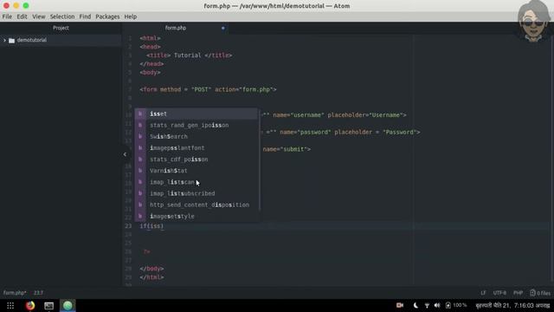Click the form tag line of code

[208, 89]
